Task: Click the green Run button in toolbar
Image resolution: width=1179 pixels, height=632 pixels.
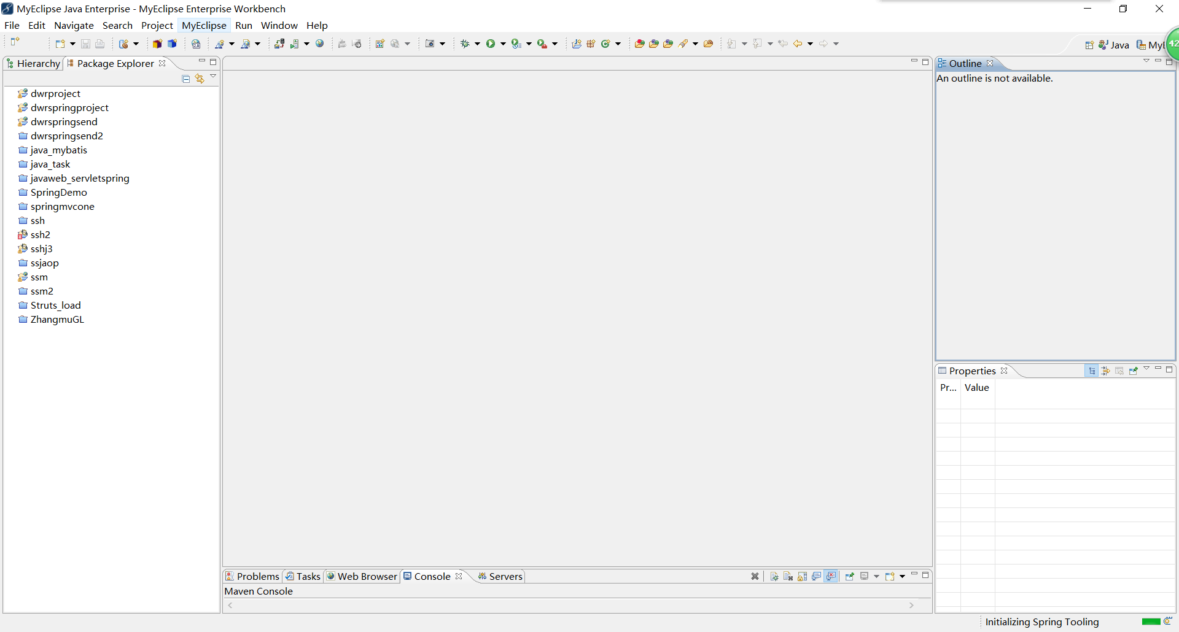Action: pos(491,44)
